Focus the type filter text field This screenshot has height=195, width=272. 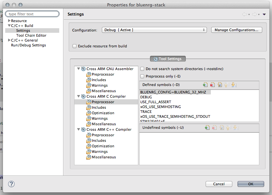coord(32,14)
